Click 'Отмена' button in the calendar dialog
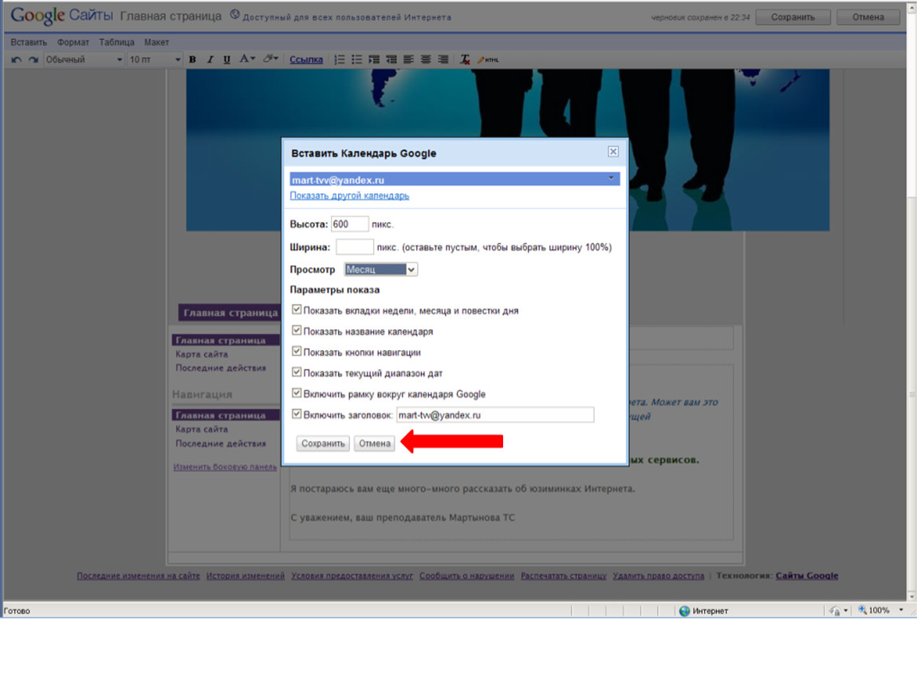The width and height of the screenshot is (917, 689). click(x=374, y=443)
